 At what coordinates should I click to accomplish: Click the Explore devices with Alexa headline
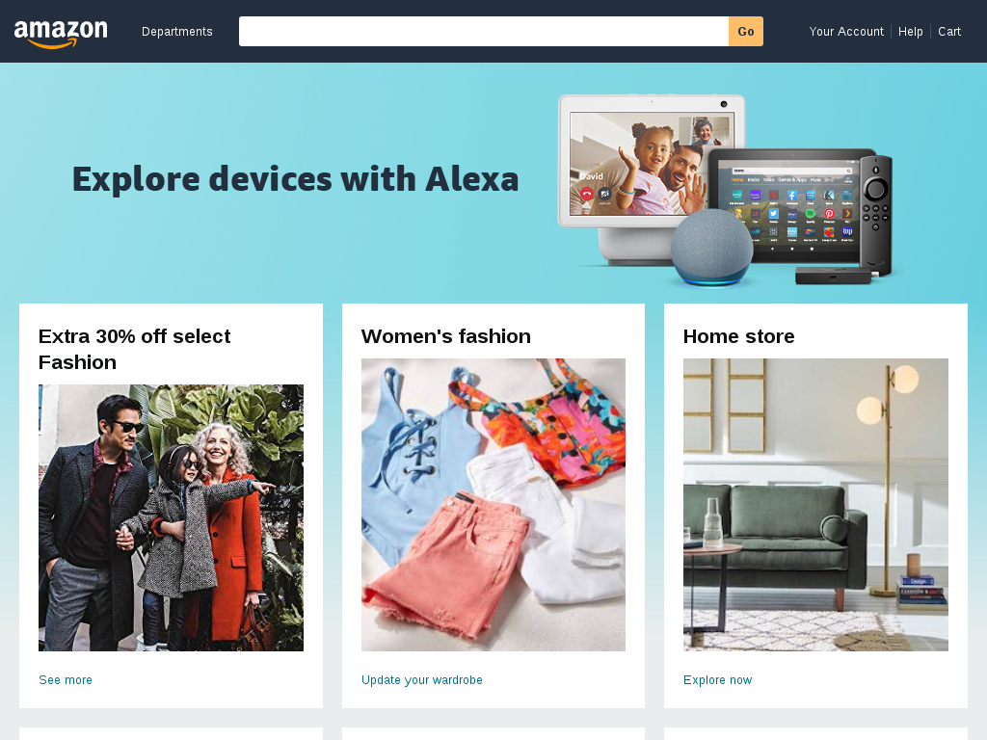pos(295,179)
